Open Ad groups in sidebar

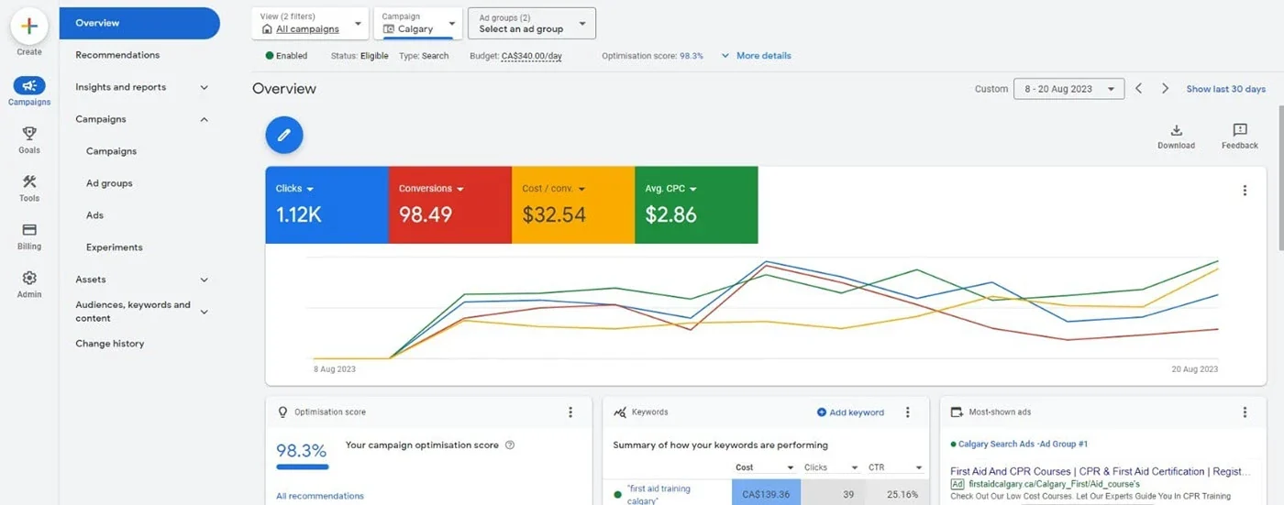(x=109, y=183)
